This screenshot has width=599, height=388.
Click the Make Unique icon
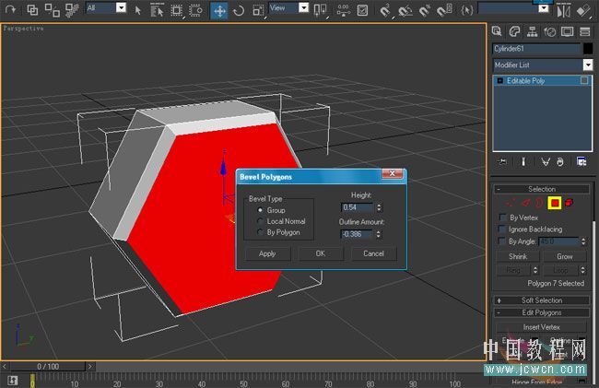pyautogui.click(x=546, y=162)
